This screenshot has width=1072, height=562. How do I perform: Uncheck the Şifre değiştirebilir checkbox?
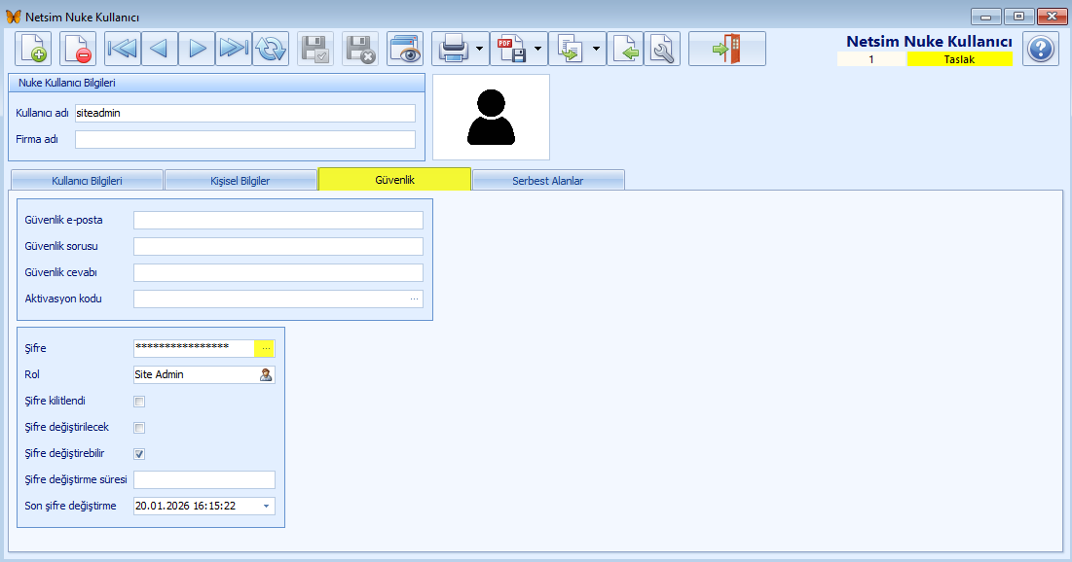(139, 453)
